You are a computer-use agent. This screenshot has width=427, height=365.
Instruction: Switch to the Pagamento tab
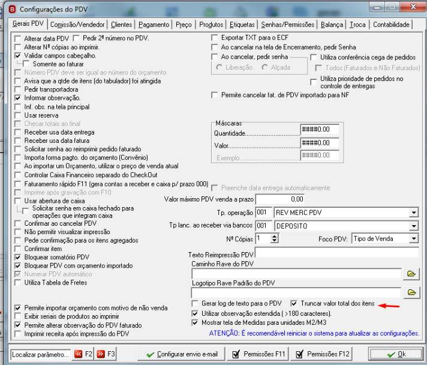tap(154, 25)
